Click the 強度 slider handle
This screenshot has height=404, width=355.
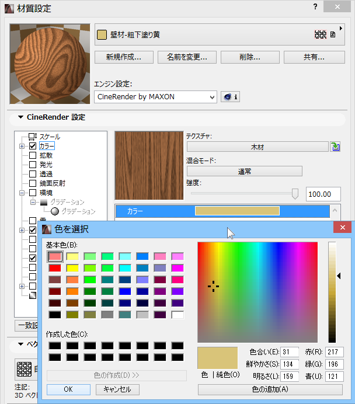pyautogui.click(x=295, y=194)
